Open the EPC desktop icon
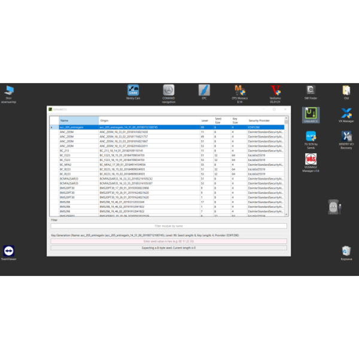Viewport: 359px width, 359px height. (204, 90)
